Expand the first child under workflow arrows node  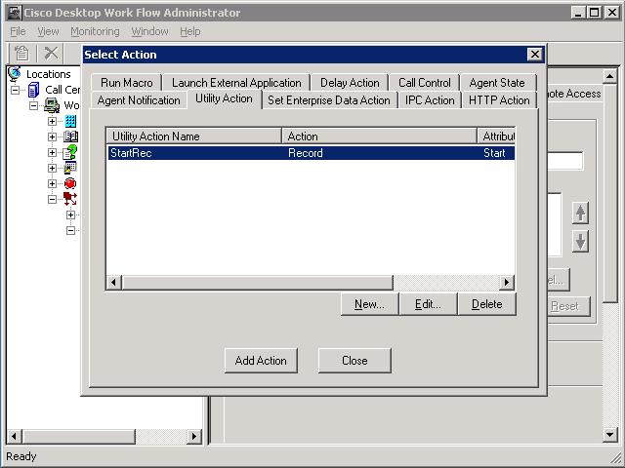tap(71, 214)
